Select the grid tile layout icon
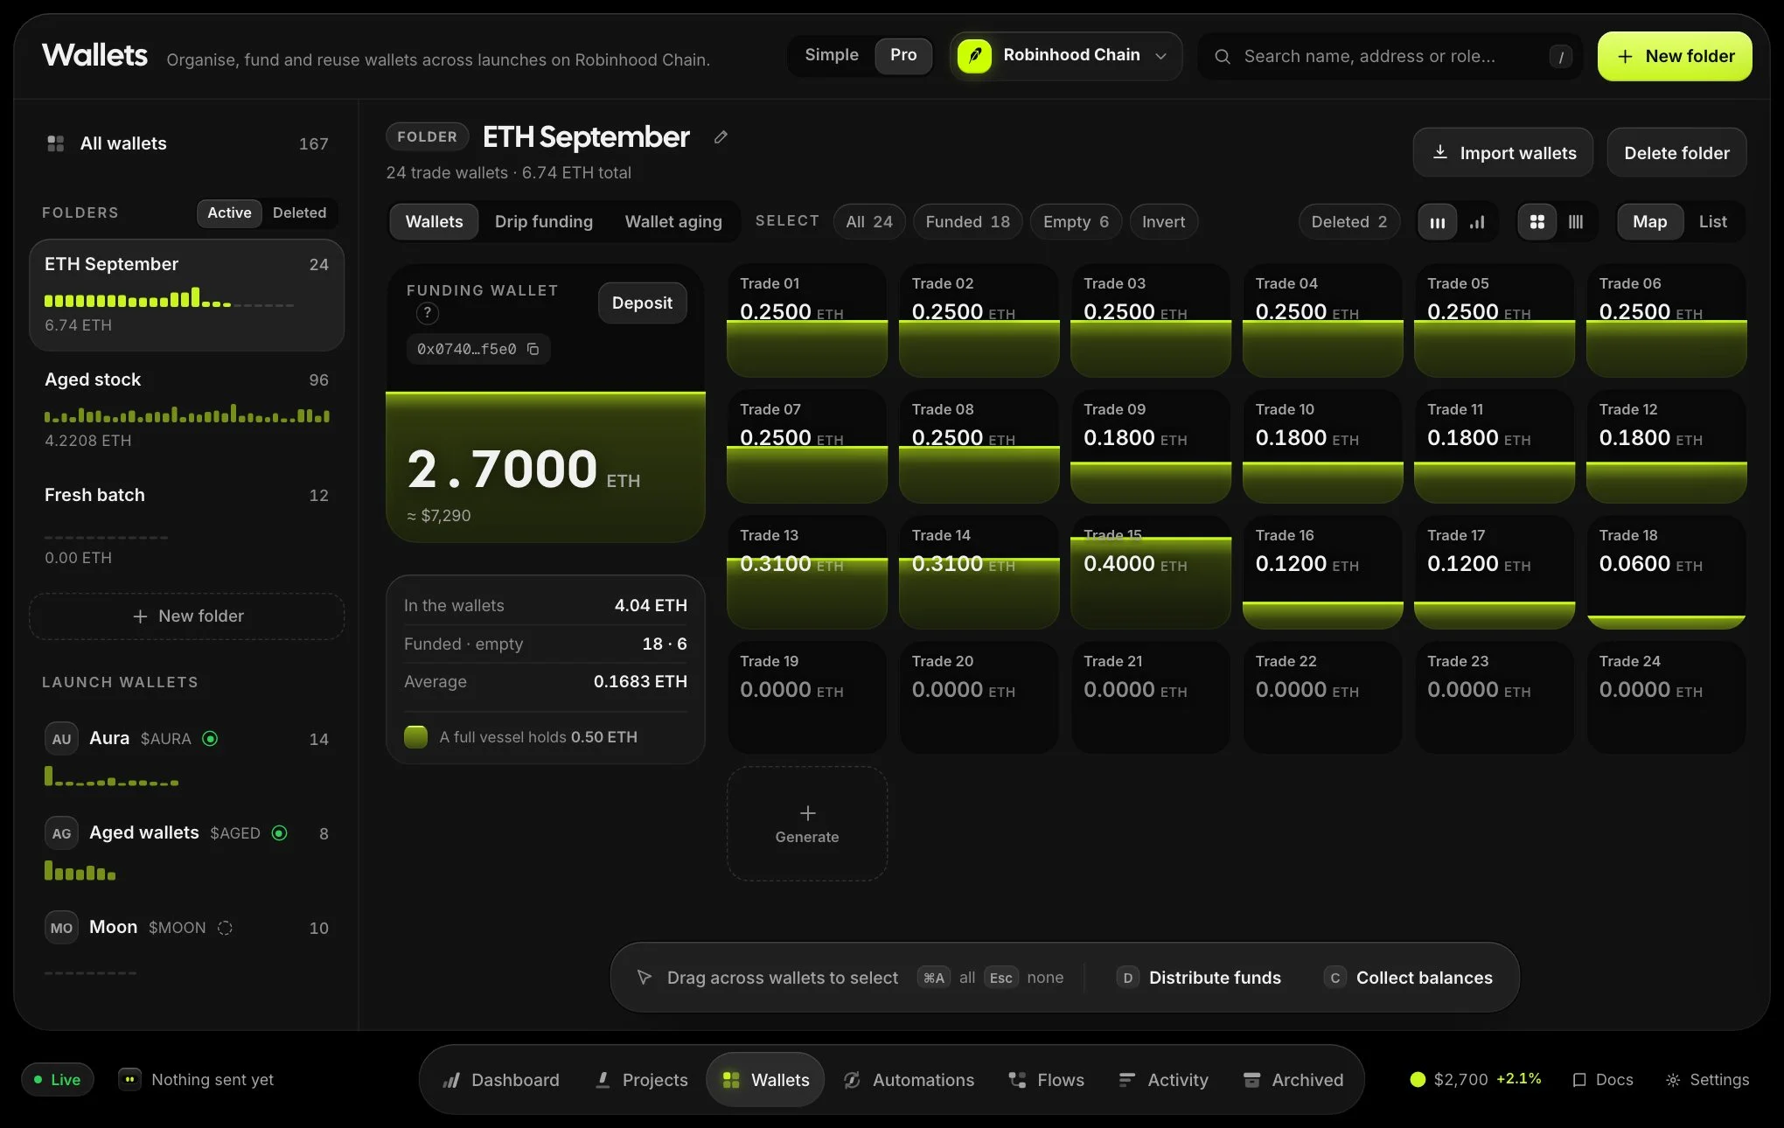The width and height of the screenshot is (1784, 1128). click(1537, 222)
